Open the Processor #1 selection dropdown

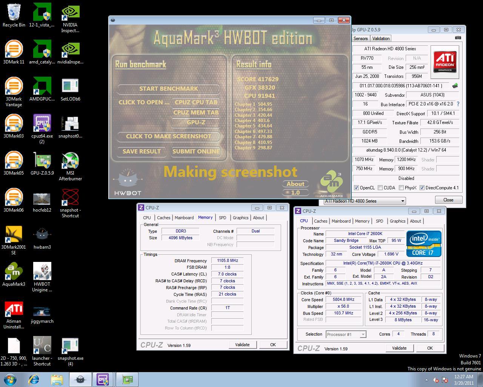346,334
